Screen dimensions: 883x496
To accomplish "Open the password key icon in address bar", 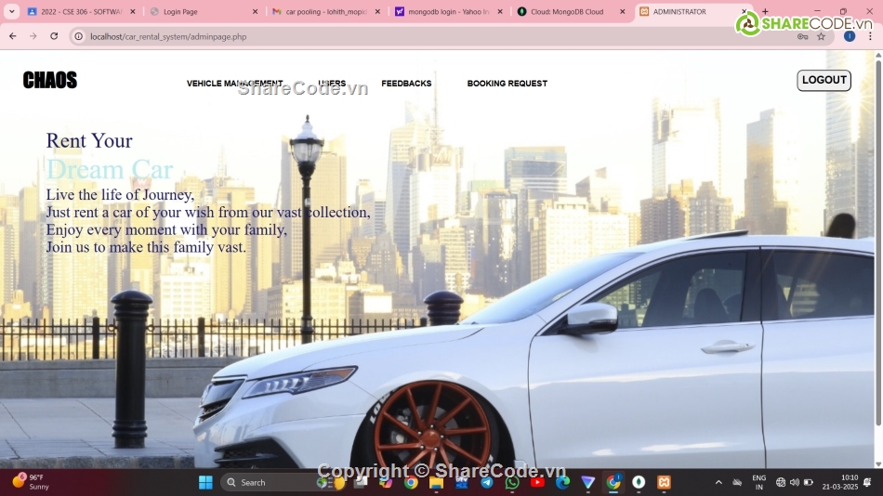I will [x=802, y=36].
